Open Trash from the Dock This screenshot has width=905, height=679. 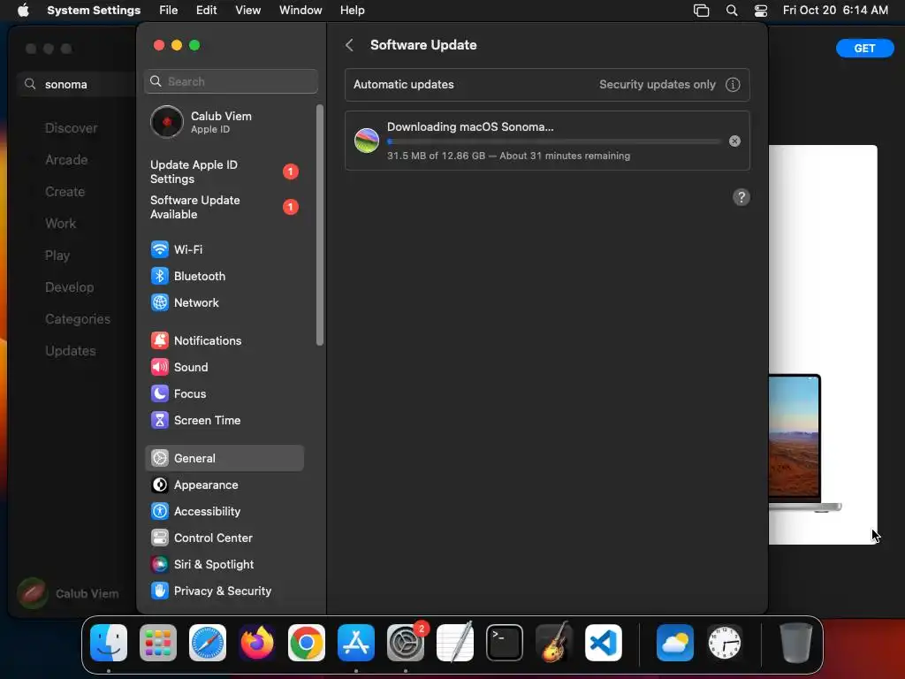(x=796, y=643)
